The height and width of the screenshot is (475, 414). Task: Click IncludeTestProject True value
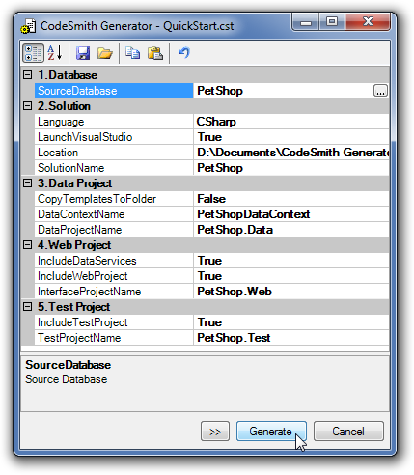[x=209, y=322]
